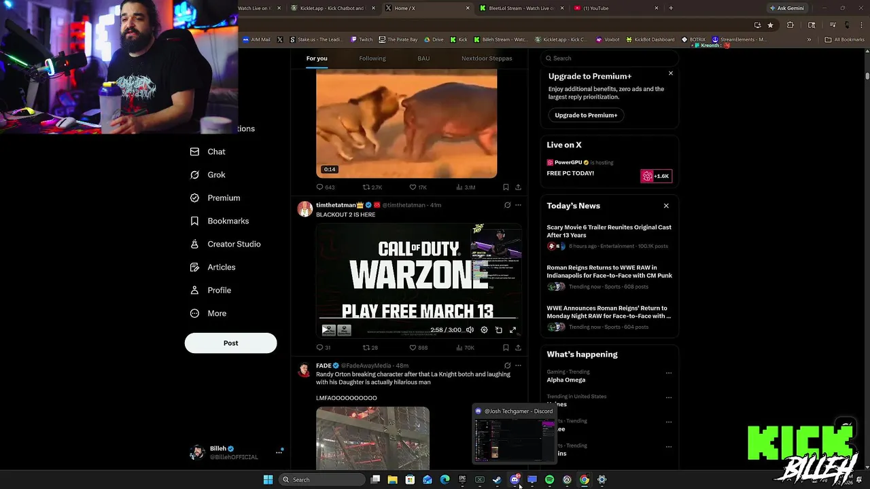Open Grok actions on FADE post
This screenshot has width=870, height=489.
(507, 365)
